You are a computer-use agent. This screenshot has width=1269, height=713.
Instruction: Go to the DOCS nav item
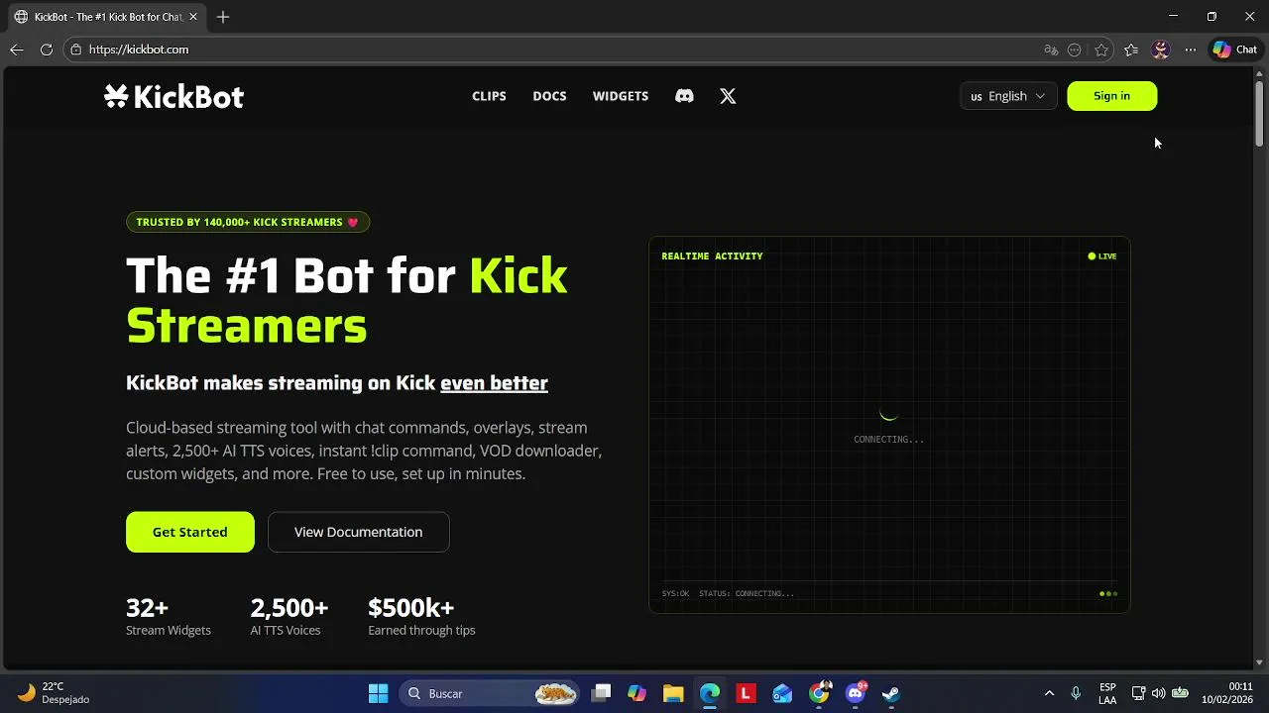(549, 96)
